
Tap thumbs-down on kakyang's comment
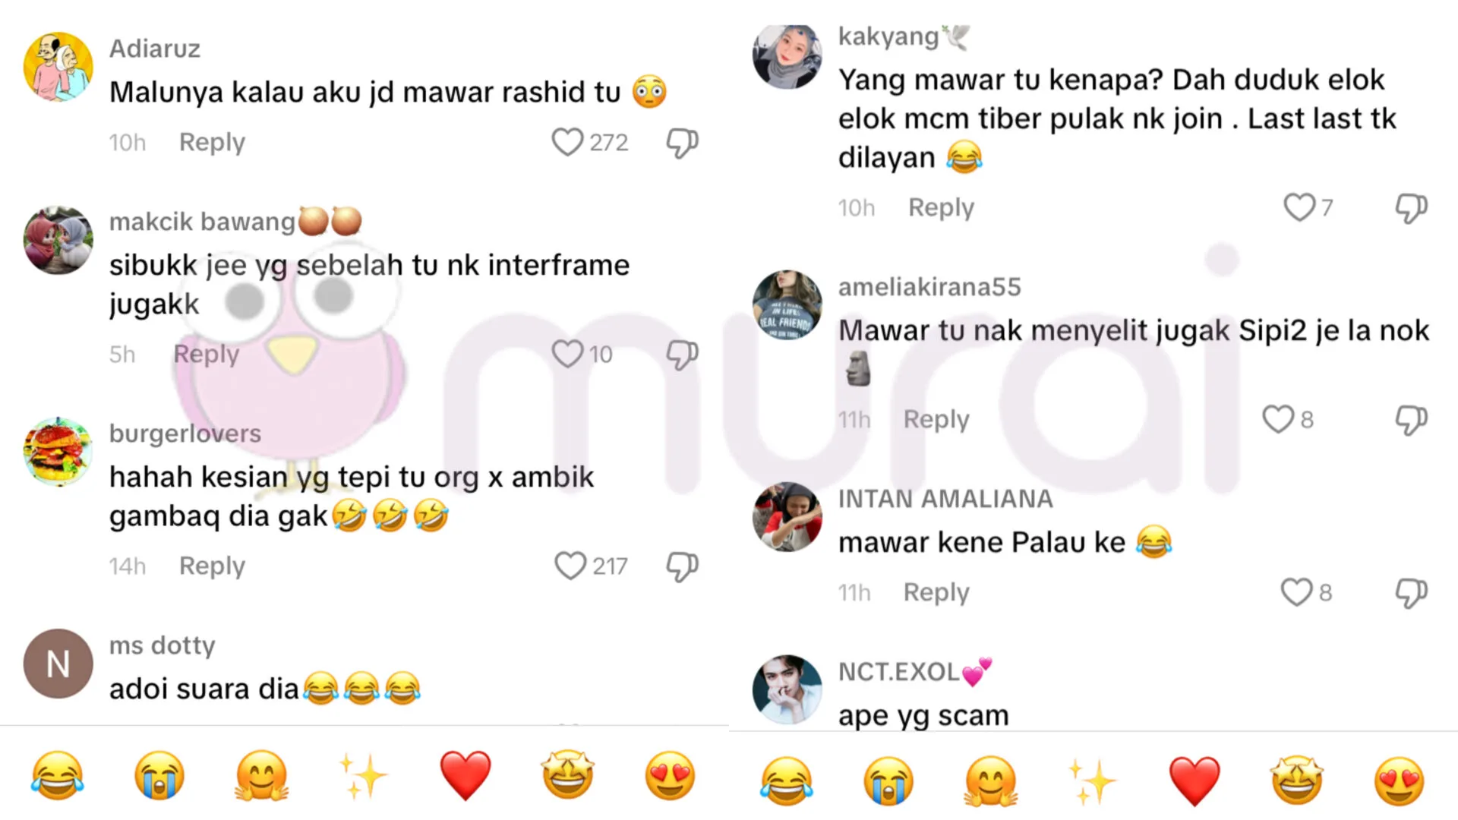[1411, 207]
